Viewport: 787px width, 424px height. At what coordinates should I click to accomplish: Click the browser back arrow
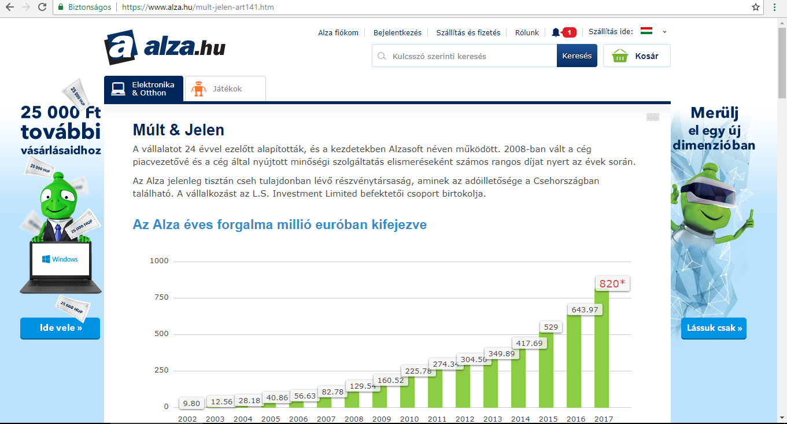point(9,8)
